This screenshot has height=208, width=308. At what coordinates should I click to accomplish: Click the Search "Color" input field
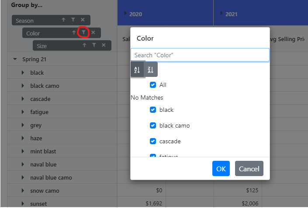coord(200,55)
